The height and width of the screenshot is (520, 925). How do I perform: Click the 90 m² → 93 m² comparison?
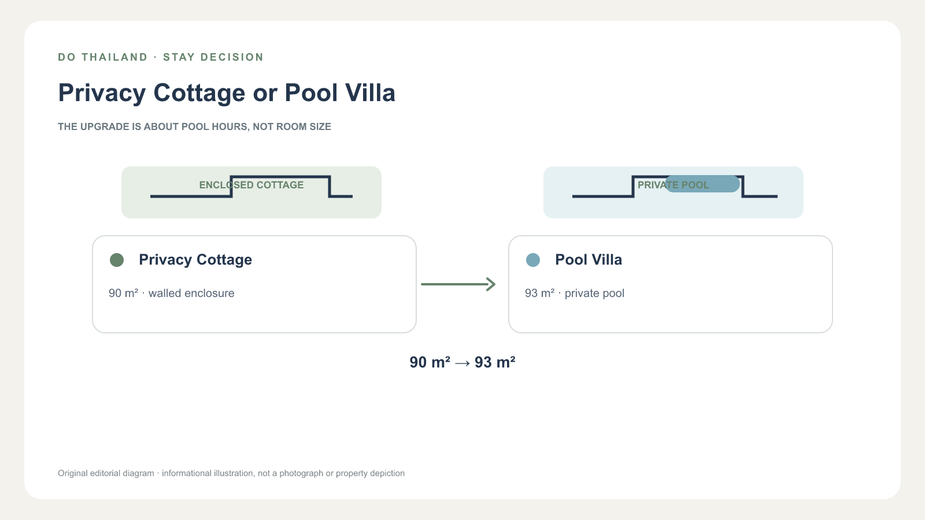coord(462,362)
